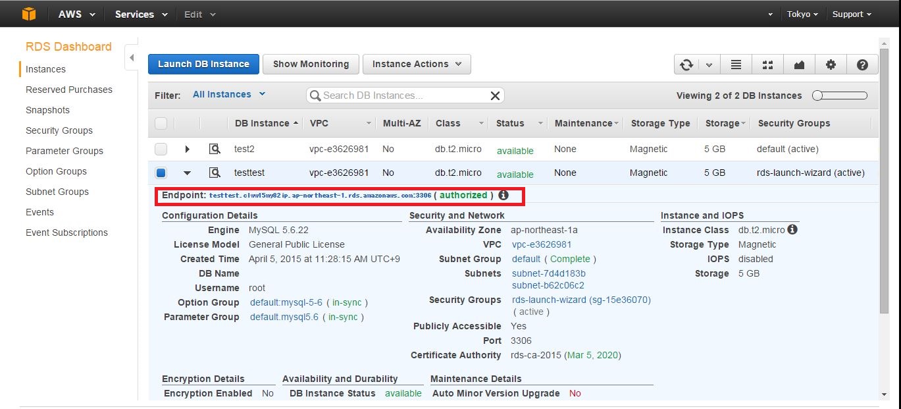
Task: Click the magnifier details icon for test2
Action: click(215, 149)
